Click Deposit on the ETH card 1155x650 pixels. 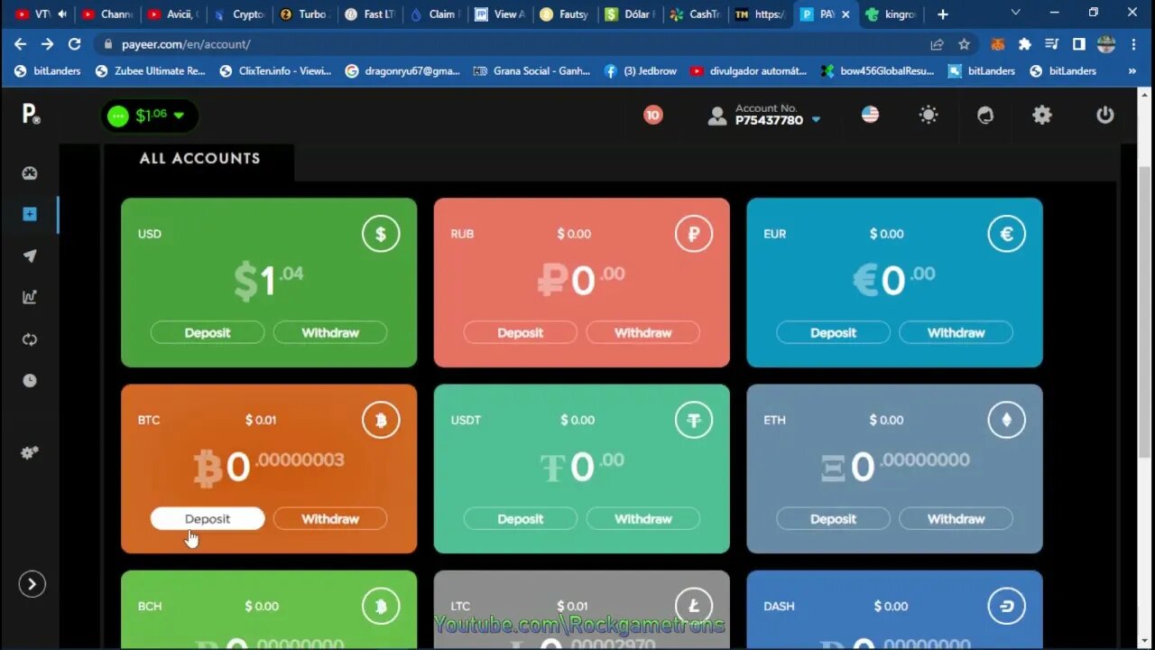[x=833, y=518]
